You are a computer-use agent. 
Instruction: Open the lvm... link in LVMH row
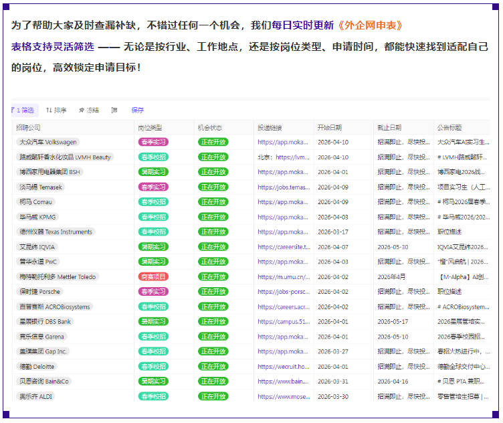click(x=292, y=157)
